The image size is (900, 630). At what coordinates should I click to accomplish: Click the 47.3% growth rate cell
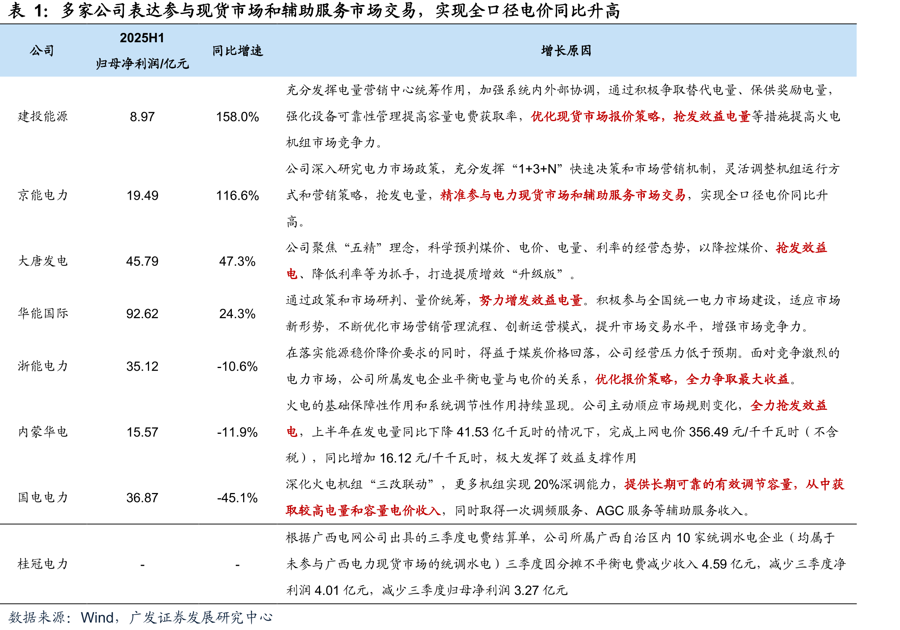click(238, 261)
